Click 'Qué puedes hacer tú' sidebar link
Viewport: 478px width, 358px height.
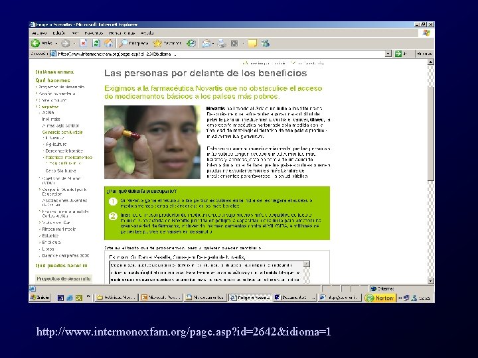(61, 265)
